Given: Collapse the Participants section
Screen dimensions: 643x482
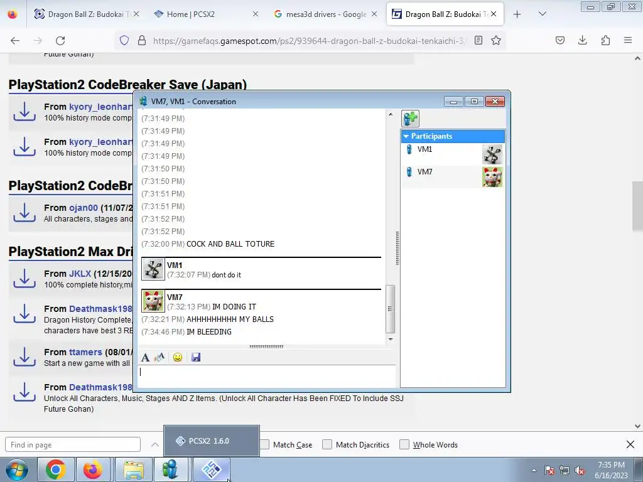Looking at the screenshot, I should click(406, 136).
